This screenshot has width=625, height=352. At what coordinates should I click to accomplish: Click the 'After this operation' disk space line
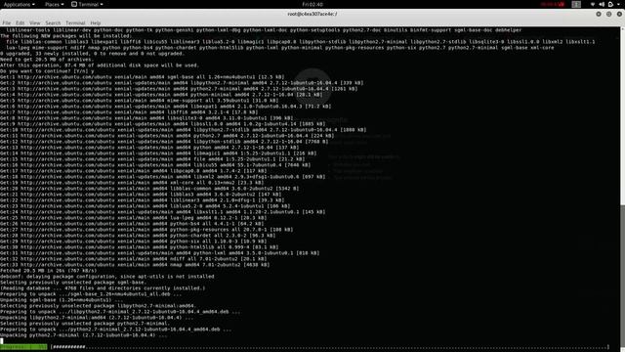coord(100,66)
